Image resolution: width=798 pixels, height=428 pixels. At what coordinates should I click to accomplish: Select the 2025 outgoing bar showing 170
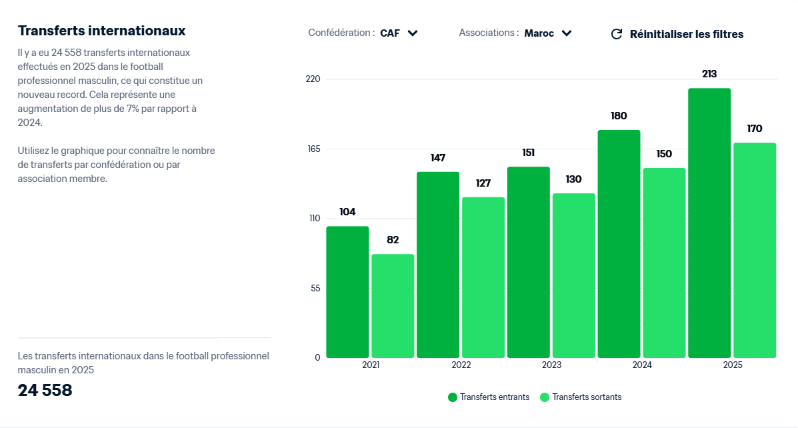[755, 250]
